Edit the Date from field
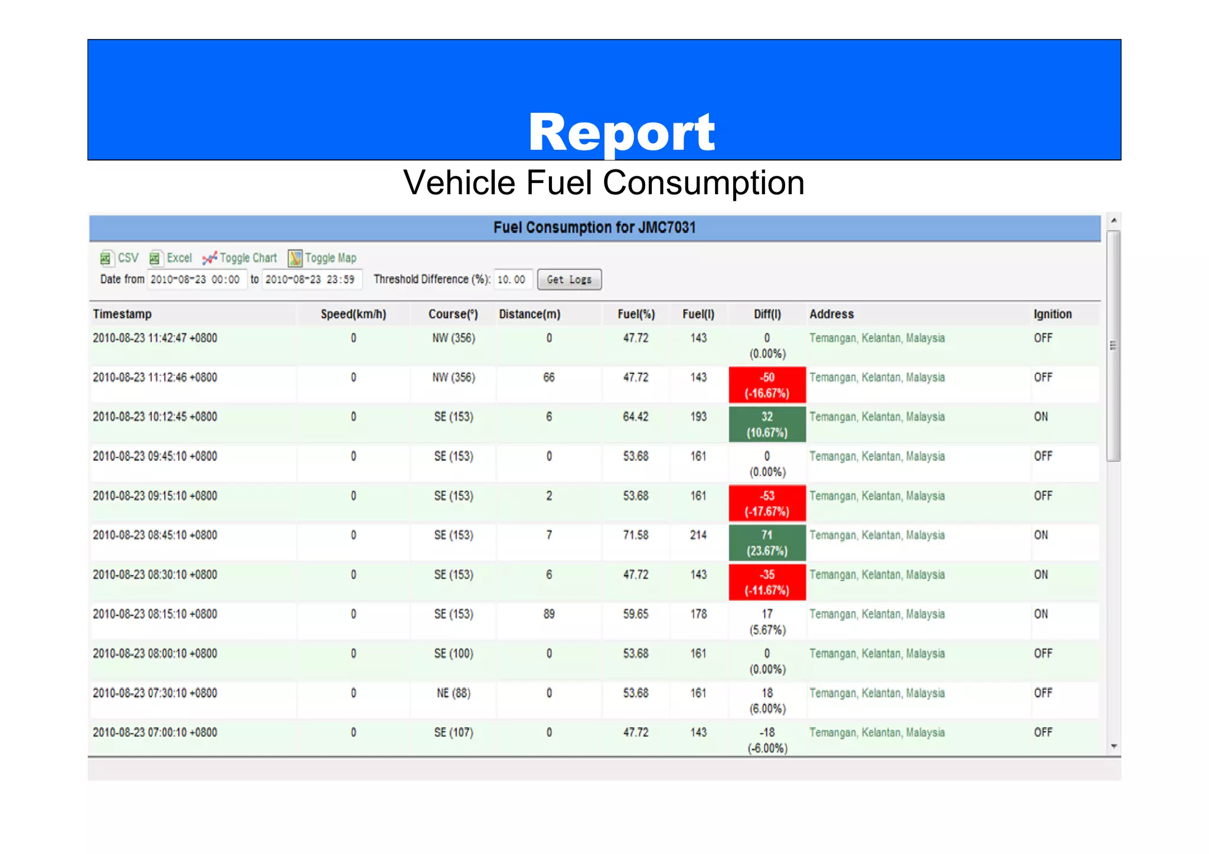The height and width of the screenshot is (854, 1209). pos(197,280)
